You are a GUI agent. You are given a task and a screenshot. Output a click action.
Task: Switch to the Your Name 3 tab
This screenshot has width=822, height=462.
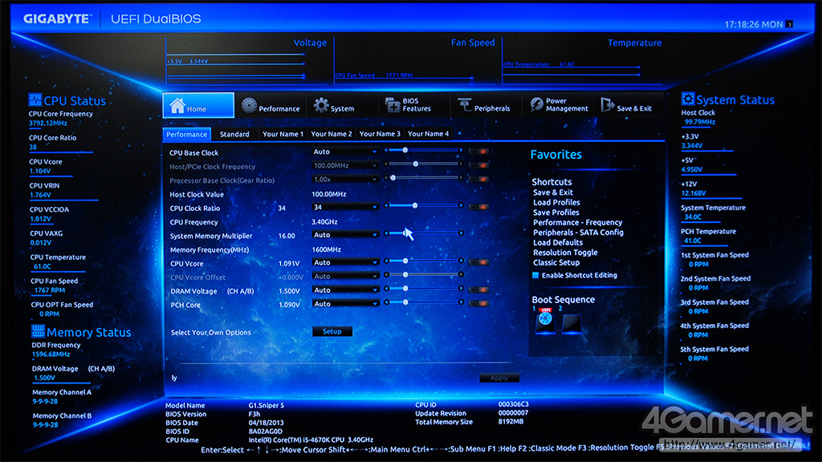380,134
